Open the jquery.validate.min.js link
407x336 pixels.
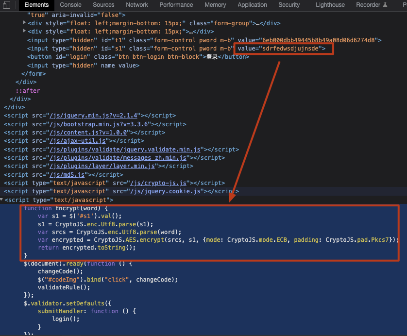tap(125, 150)
